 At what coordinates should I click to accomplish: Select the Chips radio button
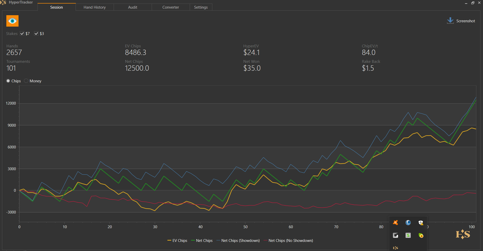(x=8, y=81)
